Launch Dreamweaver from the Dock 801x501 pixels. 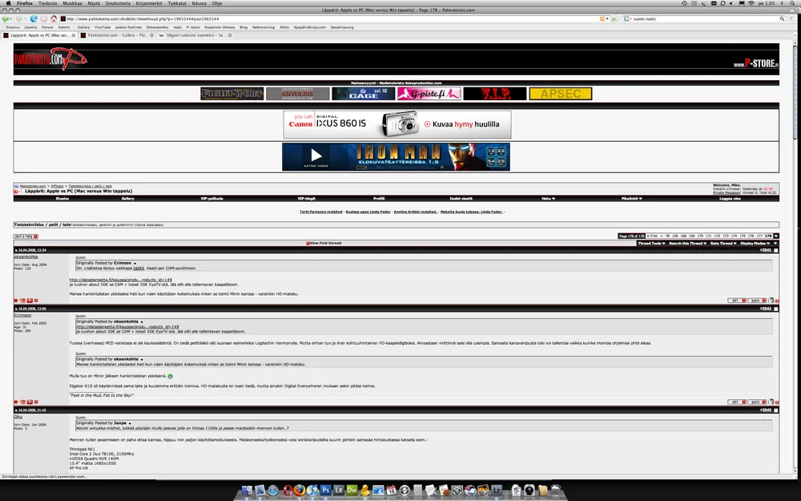(352, 490)
